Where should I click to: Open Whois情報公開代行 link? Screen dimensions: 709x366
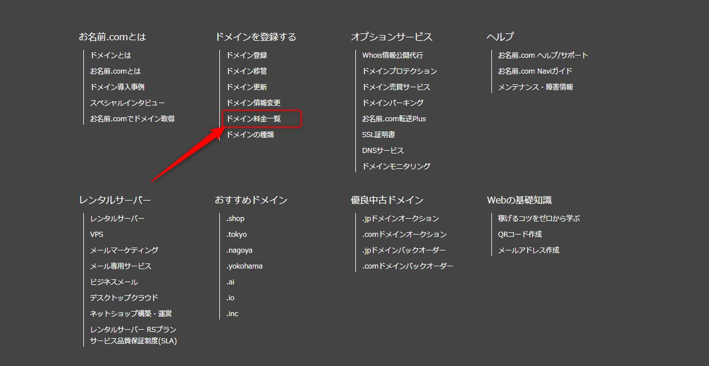tap(393, 56)
